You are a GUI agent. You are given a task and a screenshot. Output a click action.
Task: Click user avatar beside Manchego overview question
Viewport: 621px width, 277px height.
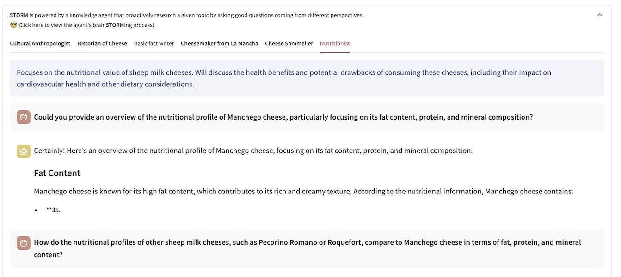[x=24, y=117]
